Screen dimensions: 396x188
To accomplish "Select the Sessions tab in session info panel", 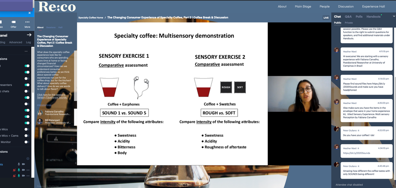I will [51, 27].
